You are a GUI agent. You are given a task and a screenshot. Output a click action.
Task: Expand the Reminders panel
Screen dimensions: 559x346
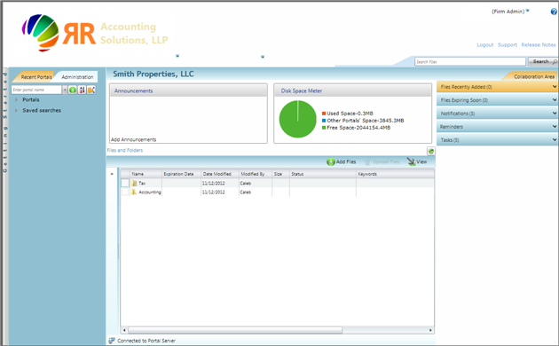(497, 127)
